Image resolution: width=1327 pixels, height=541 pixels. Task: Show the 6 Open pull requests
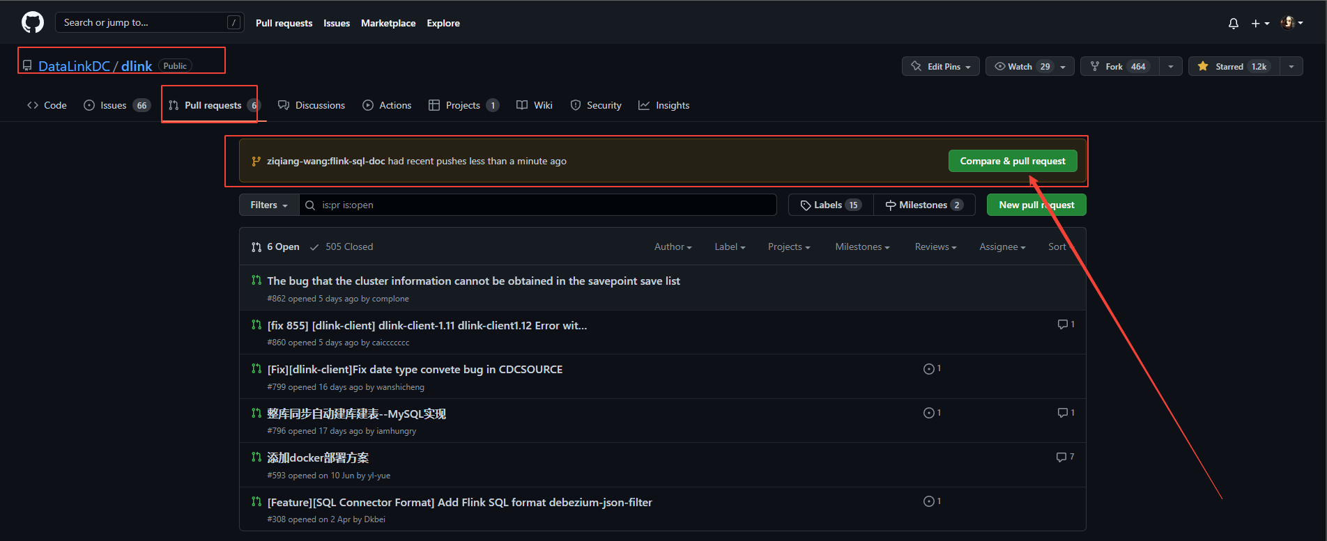[x=275, y=246]
